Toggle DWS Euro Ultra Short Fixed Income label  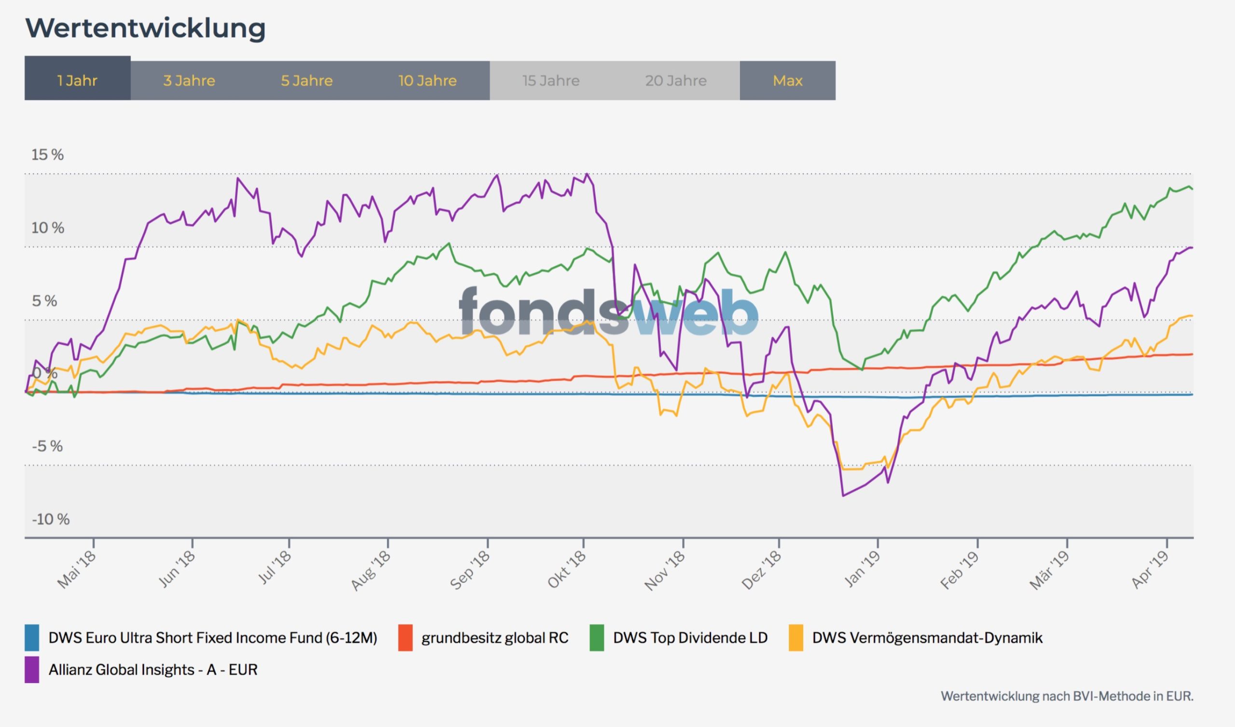click(x=213, y=637)
